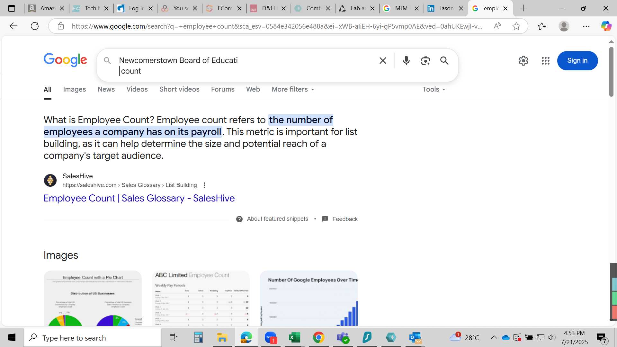Close the MJM browser tab

coord(417,8)
